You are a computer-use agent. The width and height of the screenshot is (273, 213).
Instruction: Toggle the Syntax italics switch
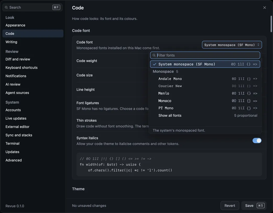click(257, 141)
